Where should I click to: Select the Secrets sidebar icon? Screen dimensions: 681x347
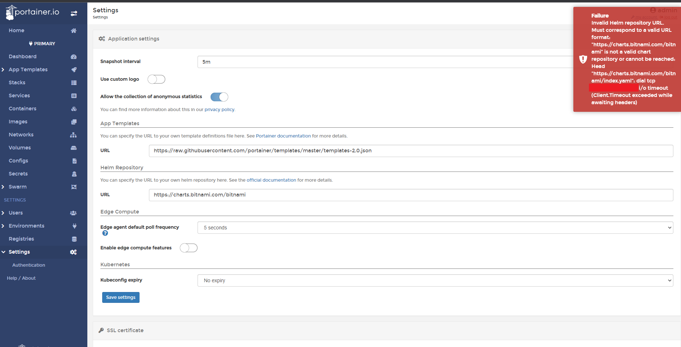(x=74, y=174)
